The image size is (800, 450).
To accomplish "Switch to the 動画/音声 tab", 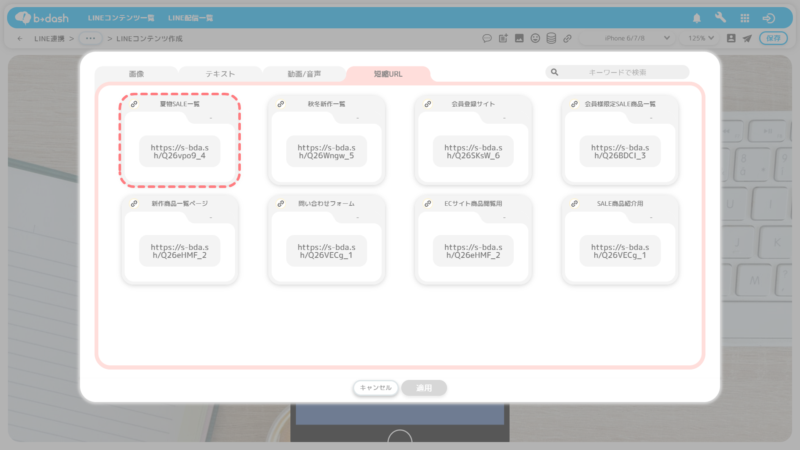I will point(304,74).
